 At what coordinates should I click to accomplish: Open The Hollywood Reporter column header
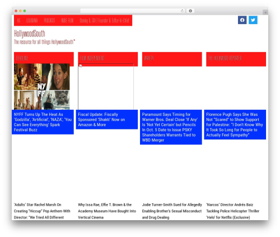point(236,59)
